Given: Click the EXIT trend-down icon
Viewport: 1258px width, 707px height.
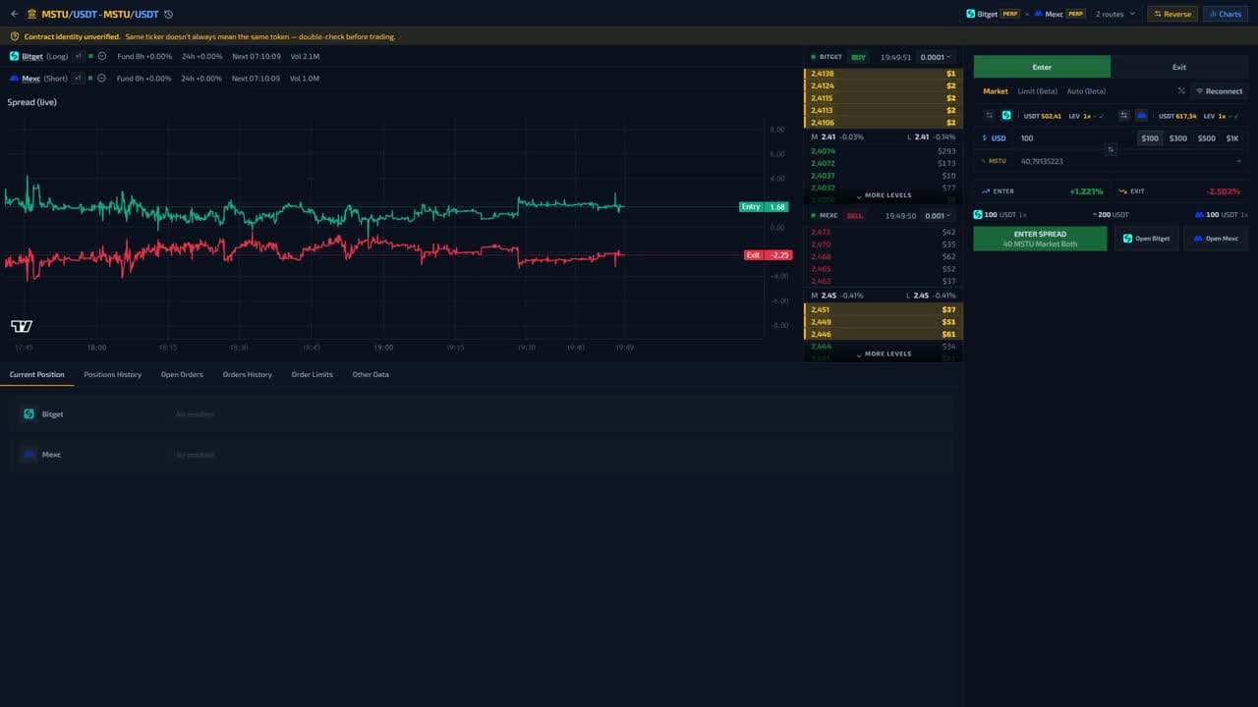Looking at the screenshot, I should click(x=1122, y=191).
